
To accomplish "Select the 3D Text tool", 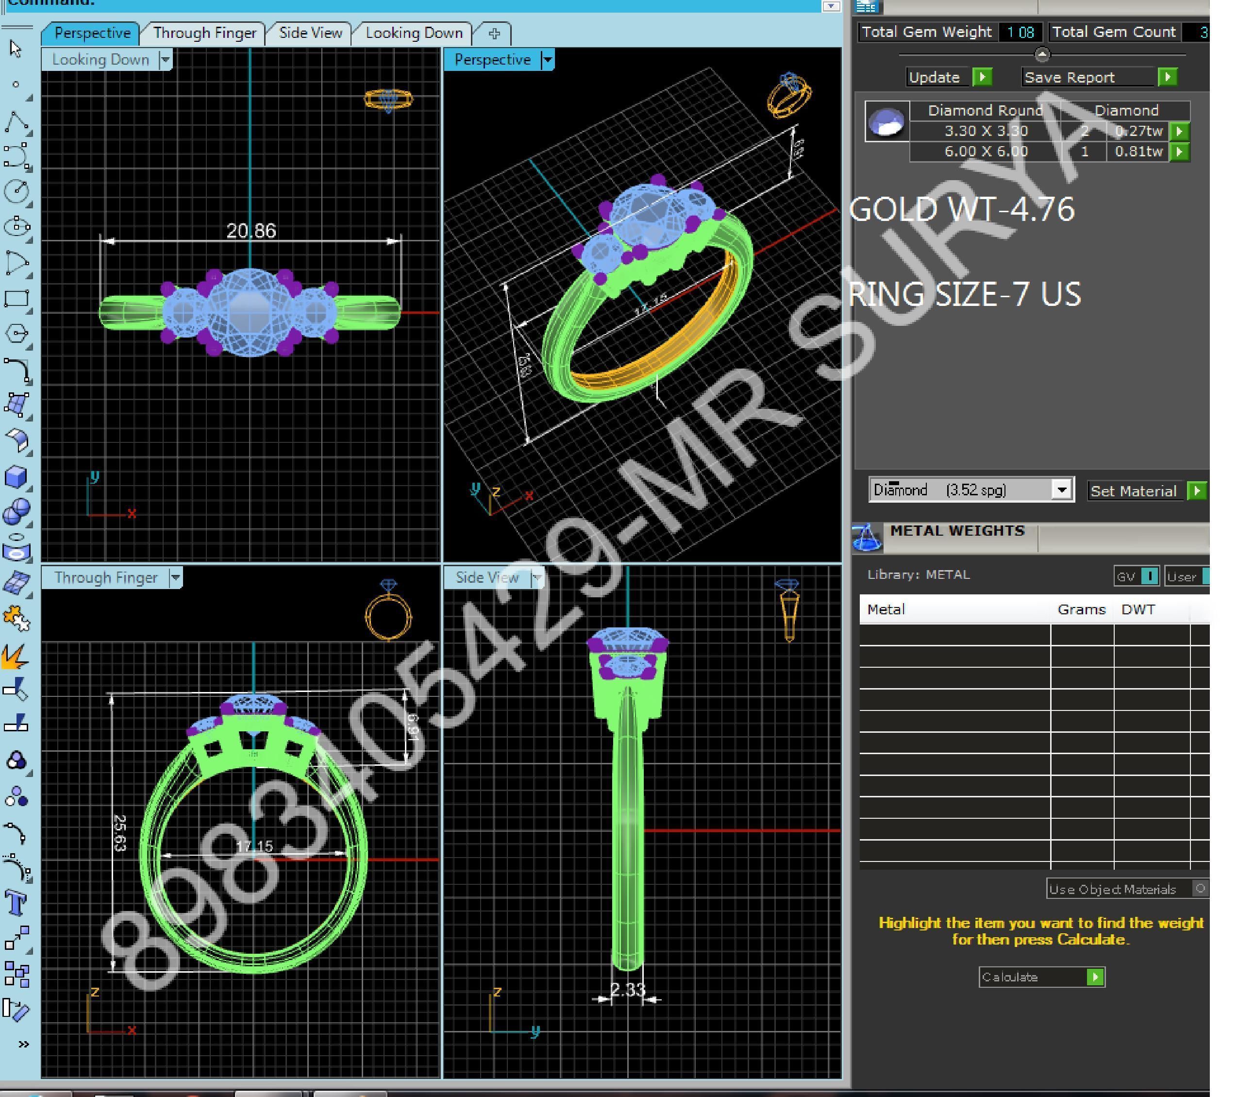I will [x=17, y=903].
